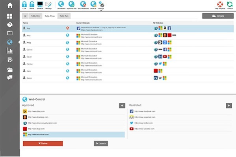Open the checklist survey sidebar icon
The width and height of the screenshot is (236, 157).
click(10, 60)
